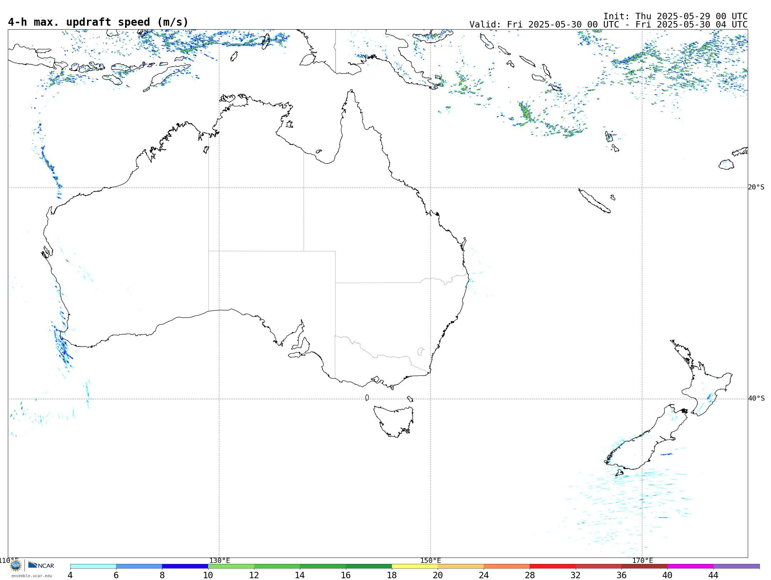Click the bright red 28-32 colorbar swatch
This screenshot has height=580, width=771.
(553, 566)
